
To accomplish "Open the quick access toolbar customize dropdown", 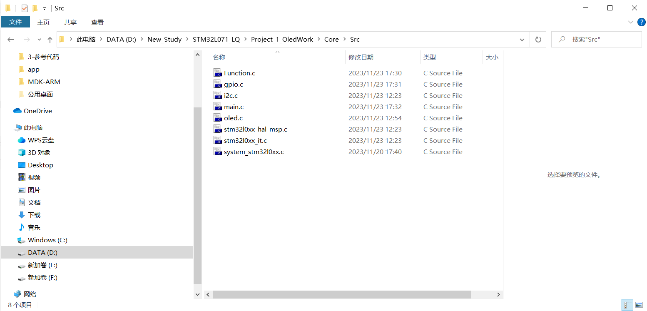I will 44,8.
